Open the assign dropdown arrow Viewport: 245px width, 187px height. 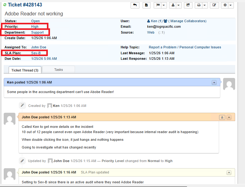(179, 5)
